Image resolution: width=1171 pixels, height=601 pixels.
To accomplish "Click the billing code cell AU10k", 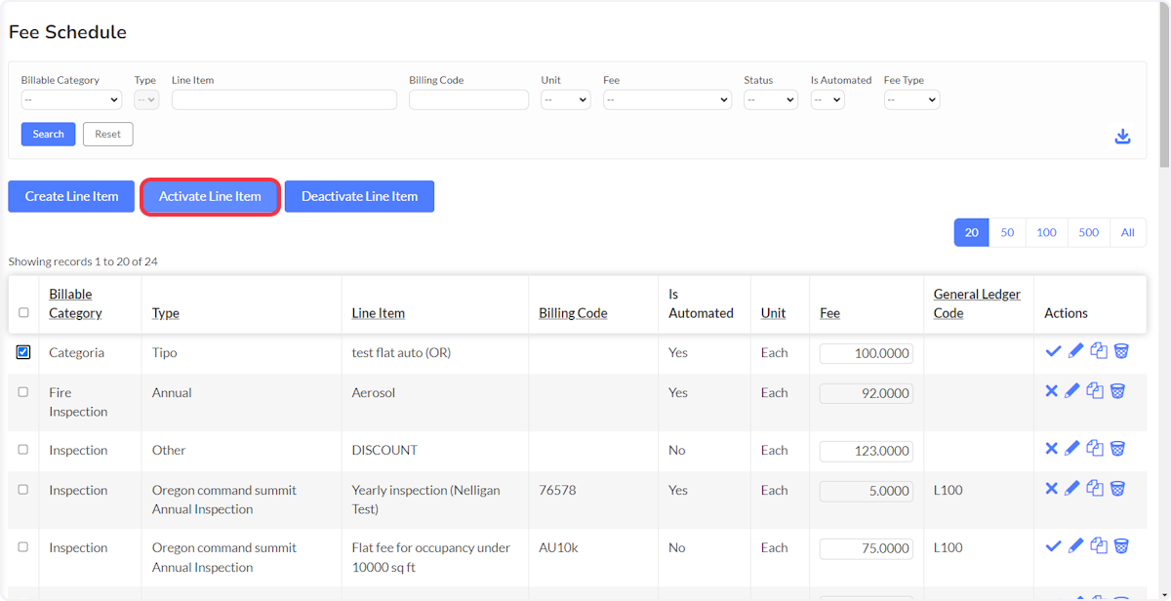I will pos(558,547).
